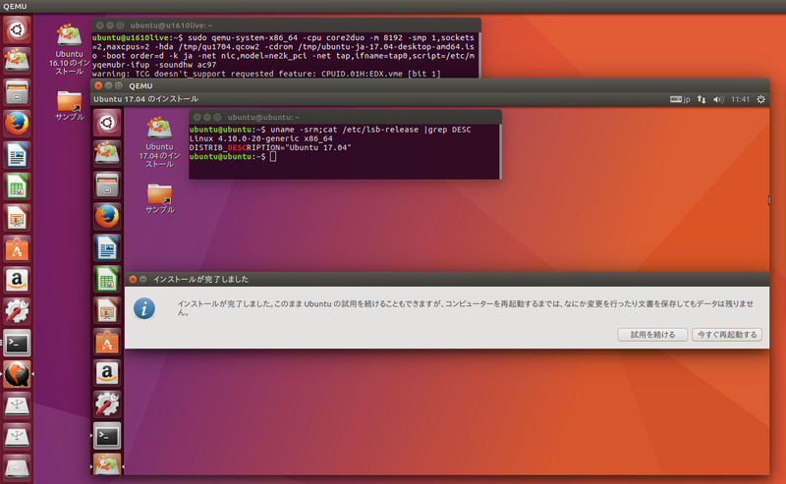Click the Ubuntu 17.04 のインストール panel title
The image size is (786, 484).
point(145,99)
